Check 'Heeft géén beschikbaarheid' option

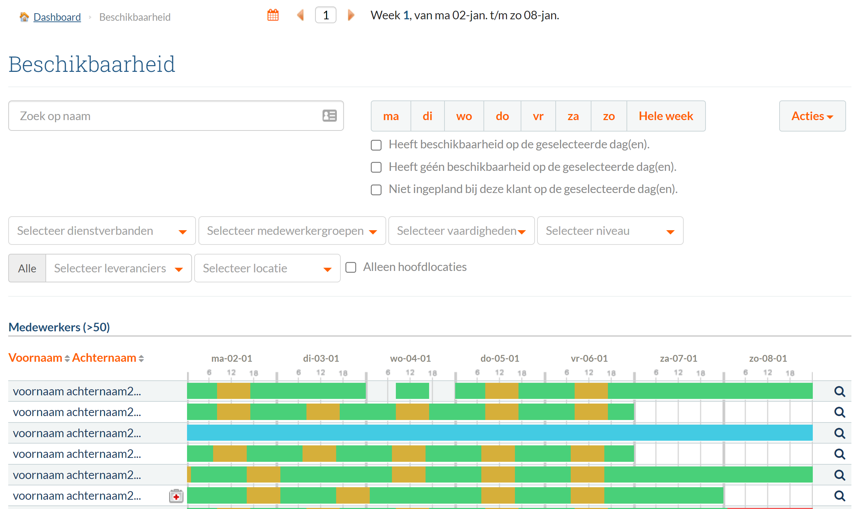(x=376, y=167)
